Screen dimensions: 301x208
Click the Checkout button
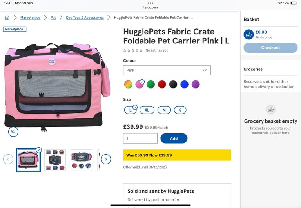pos(270,48)
